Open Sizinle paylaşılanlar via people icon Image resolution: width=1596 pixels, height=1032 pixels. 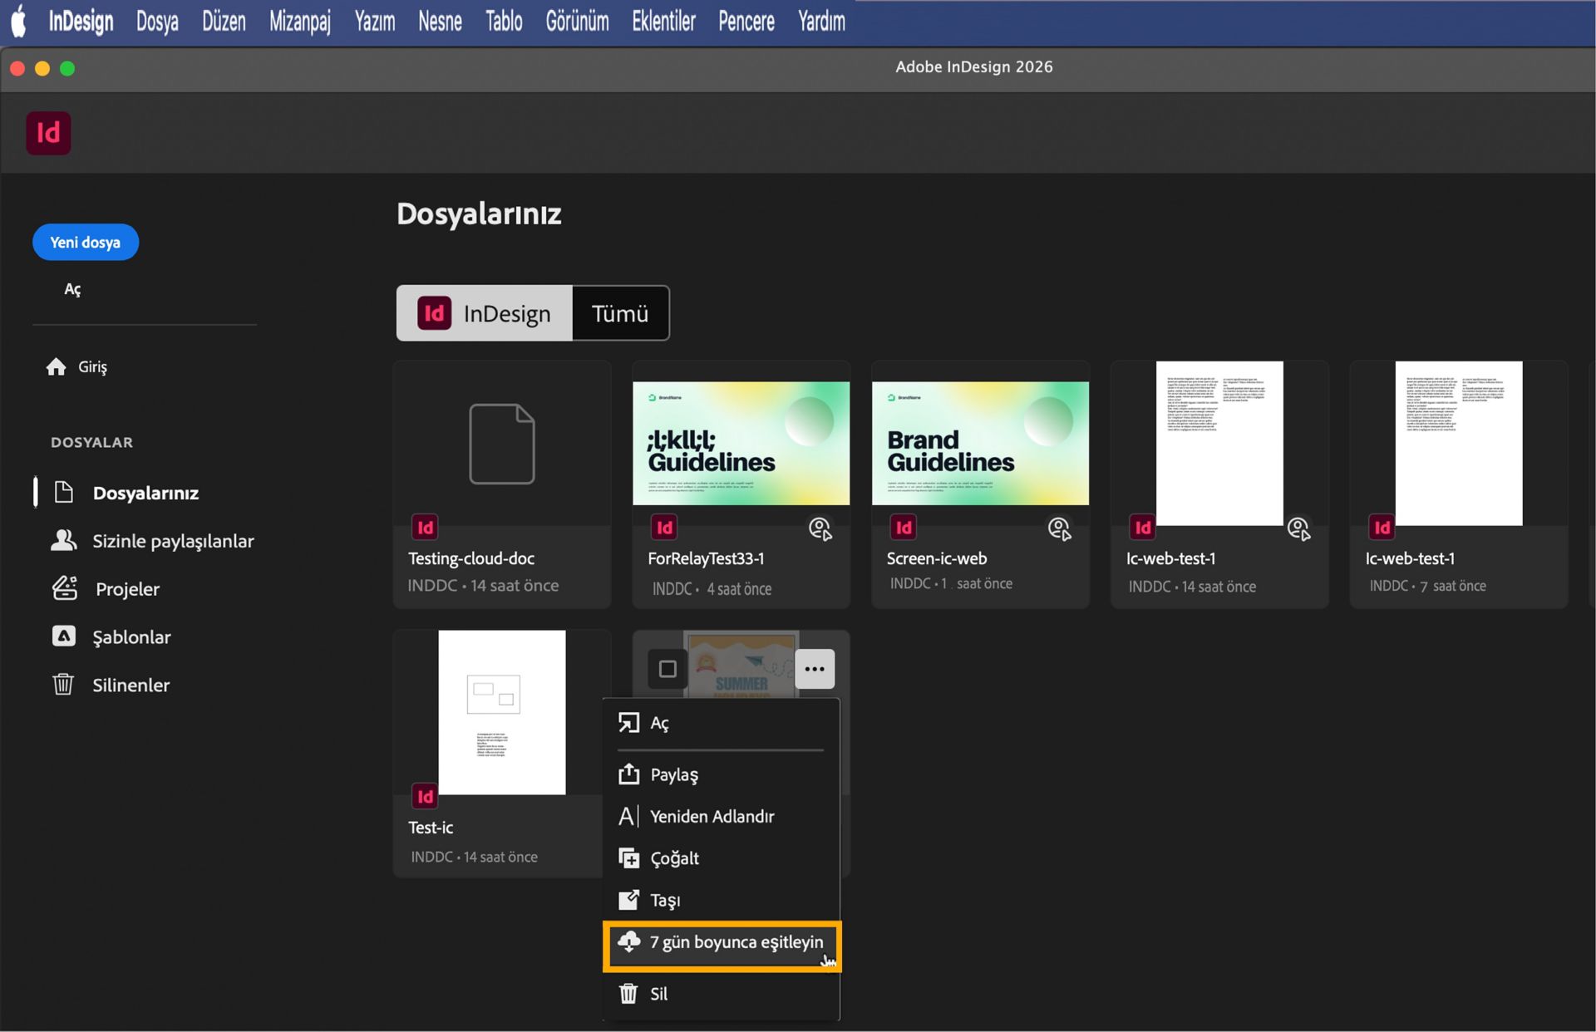coord(63,540)
